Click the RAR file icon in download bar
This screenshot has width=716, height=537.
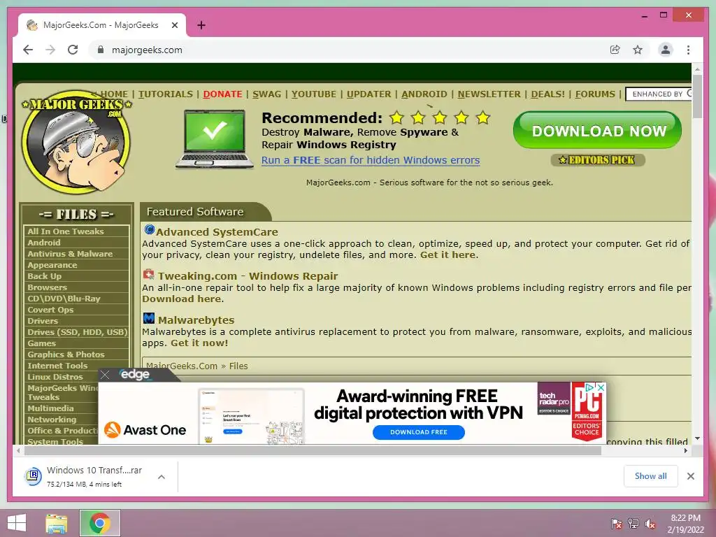click(x=33, y=476)
